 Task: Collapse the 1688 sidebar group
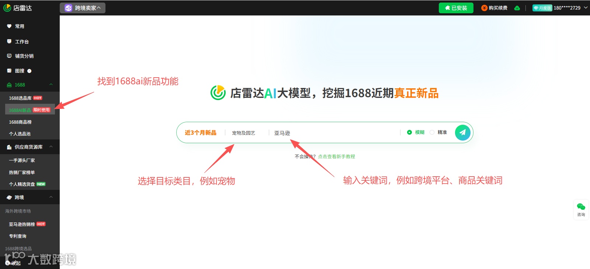(x=30, y=85)
